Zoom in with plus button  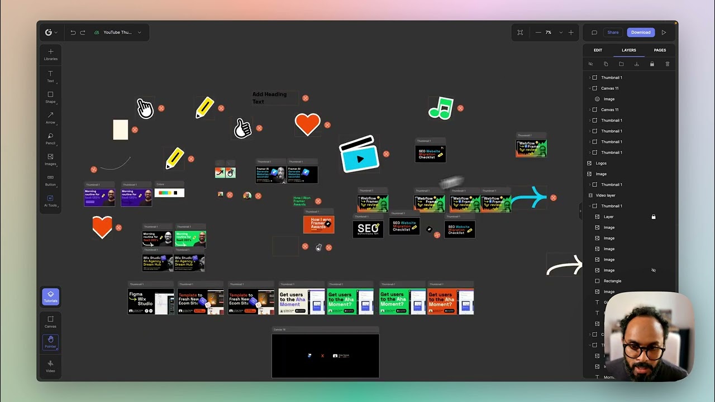coord(570,32)
